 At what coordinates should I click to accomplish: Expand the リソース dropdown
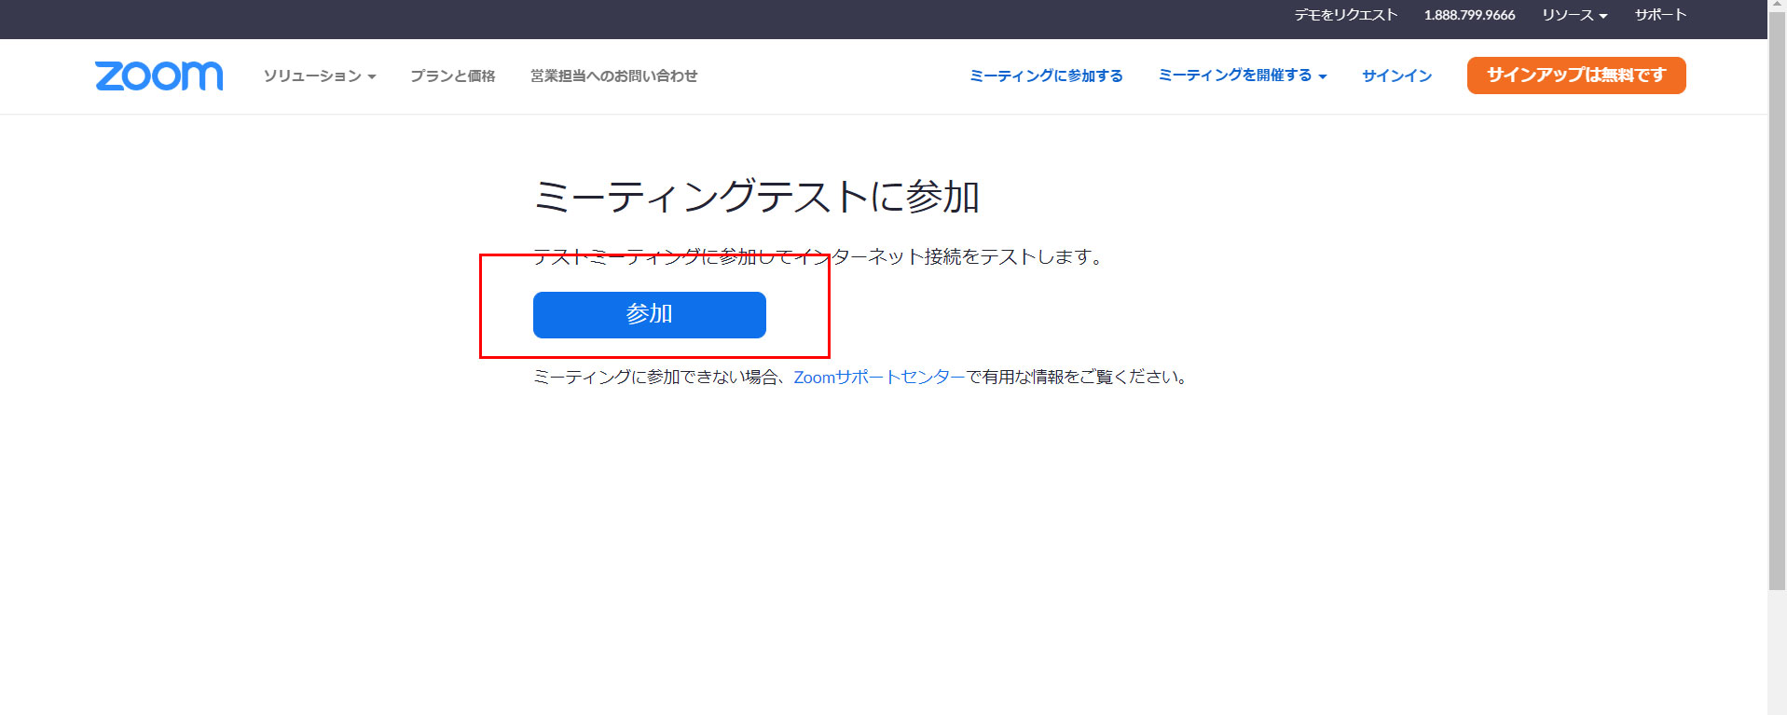click(1574, 15)
